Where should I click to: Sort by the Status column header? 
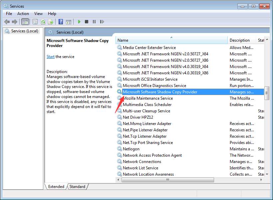coord(260,40)
